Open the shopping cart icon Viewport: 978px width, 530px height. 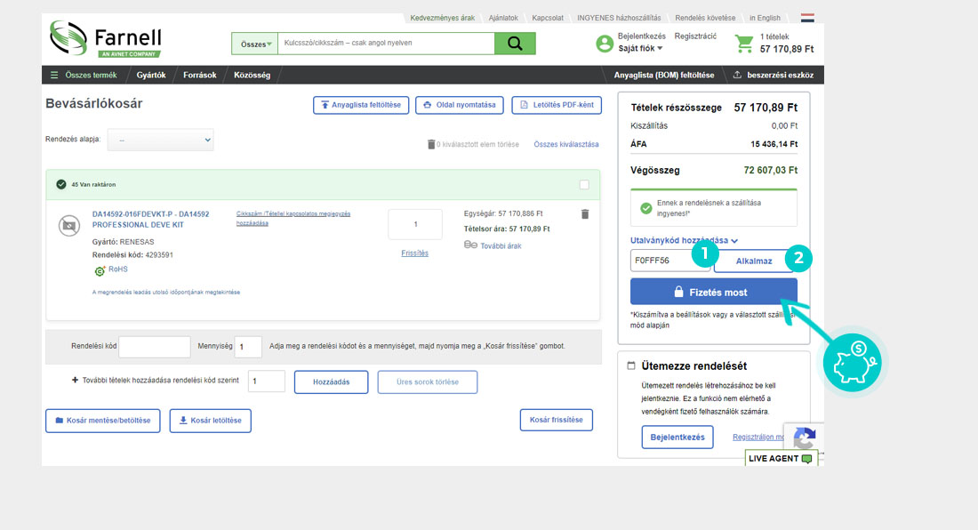coord(744,43)
